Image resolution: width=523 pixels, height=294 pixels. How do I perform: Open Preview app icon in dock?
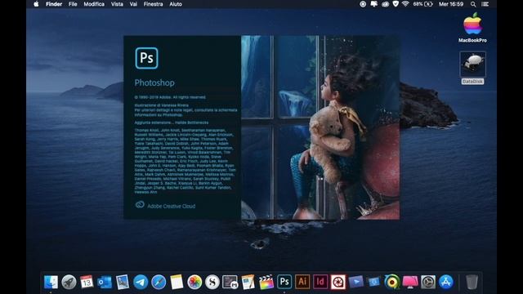tap(123, 283)
